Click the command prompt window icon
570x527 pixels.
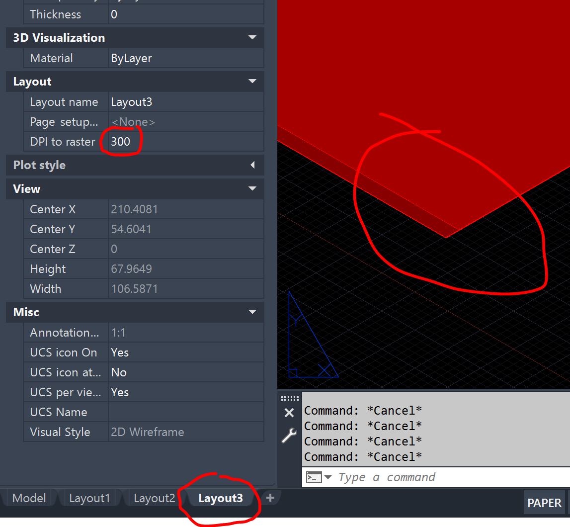click(x=315, y=477)
